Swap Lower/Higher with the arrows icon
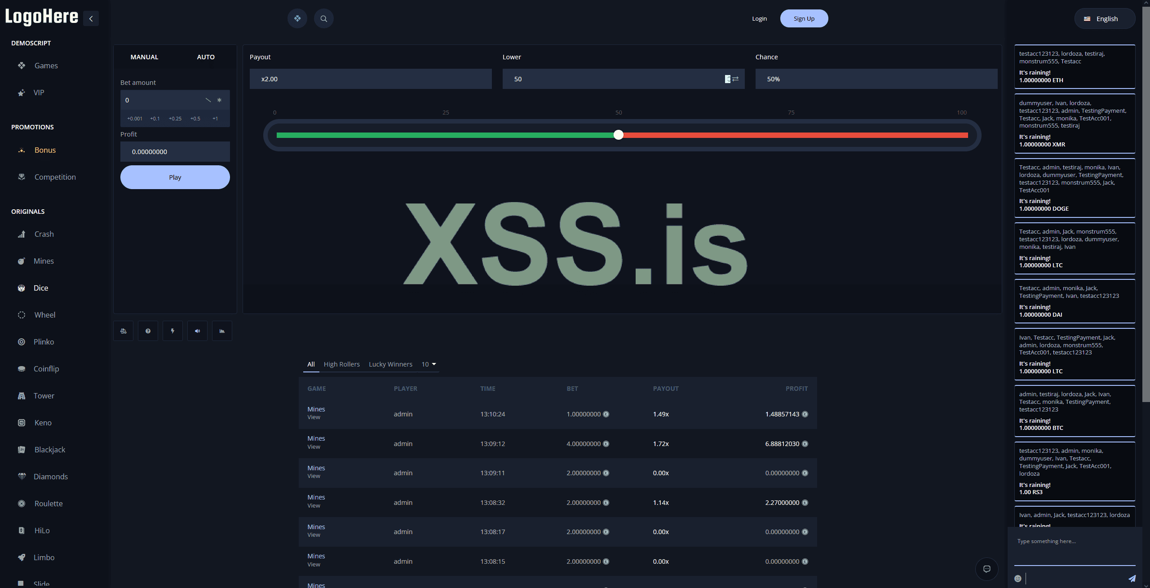The image size is (1150, 588). (x=735, y=79)
